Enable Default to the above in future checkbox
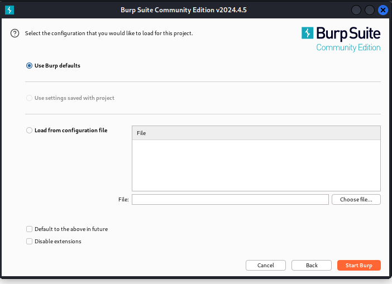Viewport: 392px width, 284px height. tap(29, 229)
